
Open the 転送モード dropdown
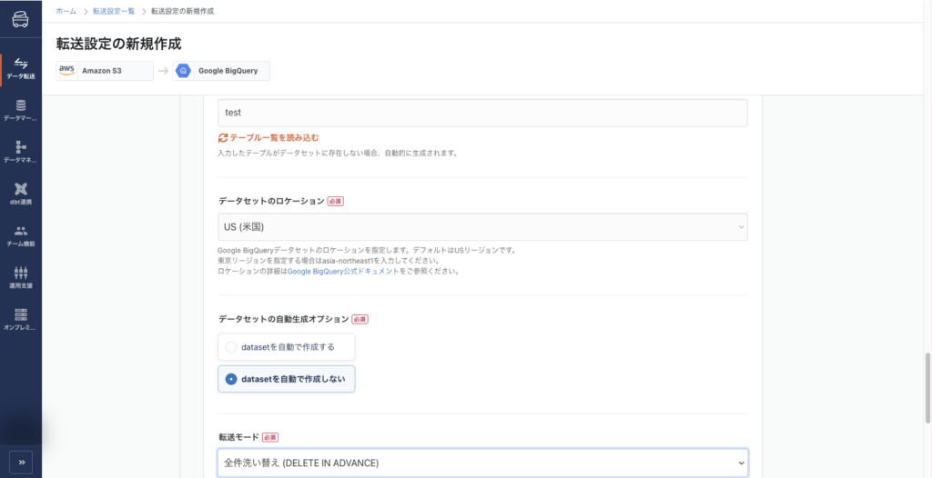(482, 463)
